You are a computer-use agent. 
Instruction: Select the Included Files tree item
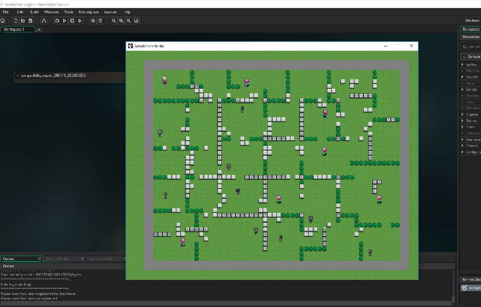coord(471,133)
